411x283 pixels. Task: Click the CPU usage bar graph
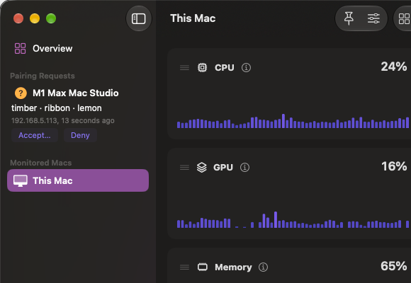[x=293, y=121]
